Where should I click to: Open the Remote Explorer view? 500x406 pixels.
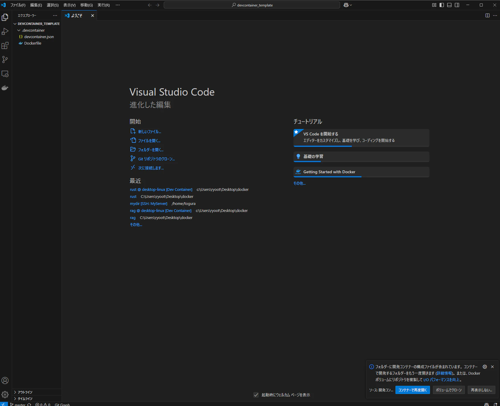[x=5, y=74]
